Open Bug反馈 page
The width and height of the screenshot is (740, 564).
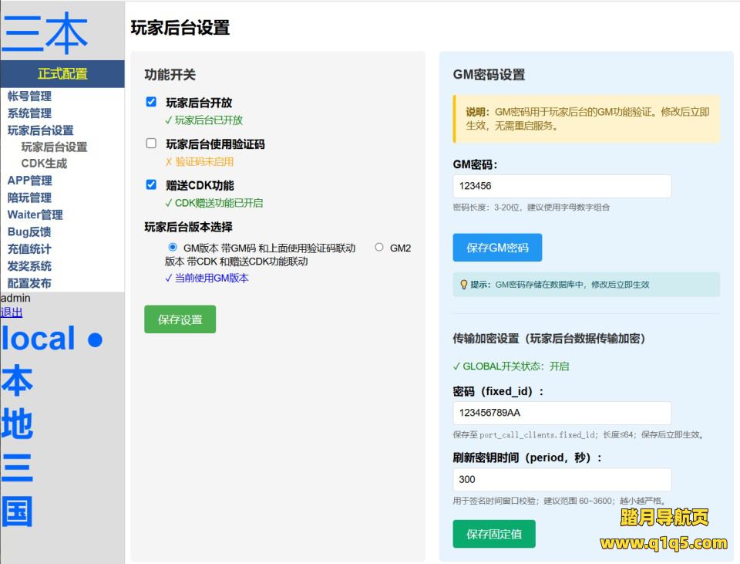click(x=29, y=231)
